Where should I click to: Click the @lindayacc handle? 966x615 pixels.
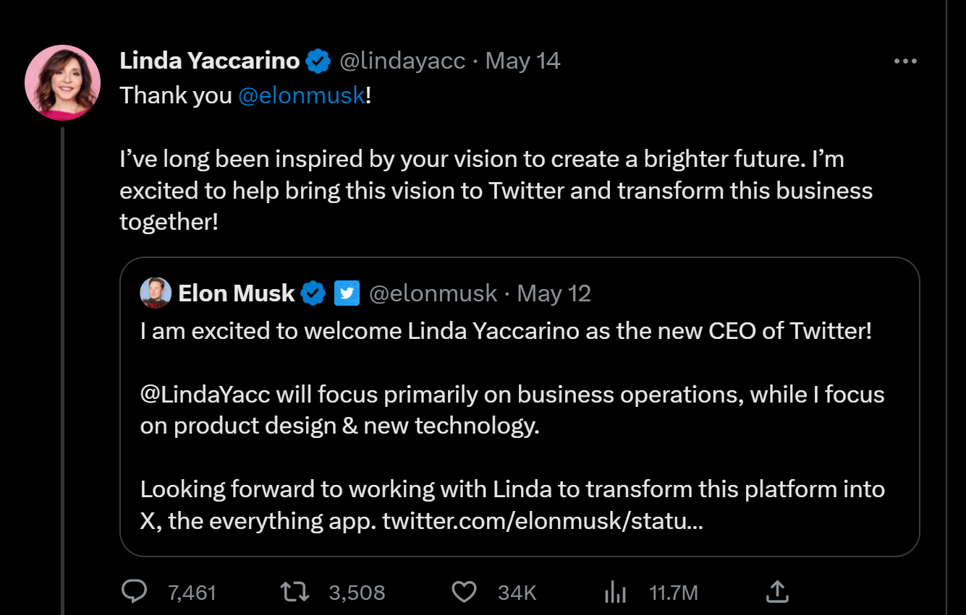tap(402, 61)
